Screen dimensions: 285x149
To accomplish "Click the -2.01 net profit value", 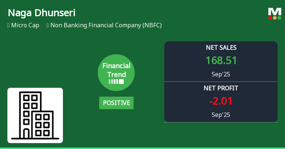I will pos(221,101).
